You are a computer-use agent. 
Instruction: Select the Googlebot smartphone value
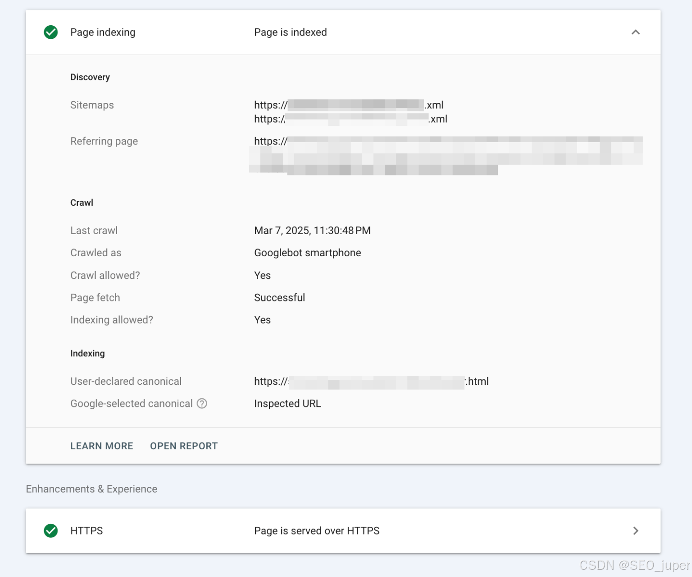(308, 253)
